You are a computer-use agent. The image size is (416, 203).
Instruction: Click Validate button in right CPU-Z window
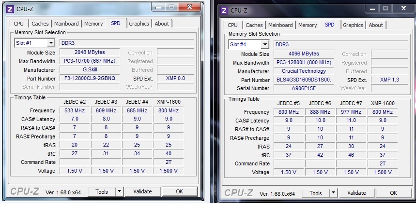click(356, 193)
